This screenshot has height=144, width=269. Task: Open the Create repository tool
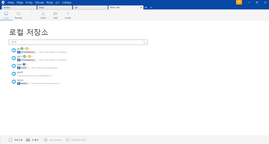(x=68, y=15)
